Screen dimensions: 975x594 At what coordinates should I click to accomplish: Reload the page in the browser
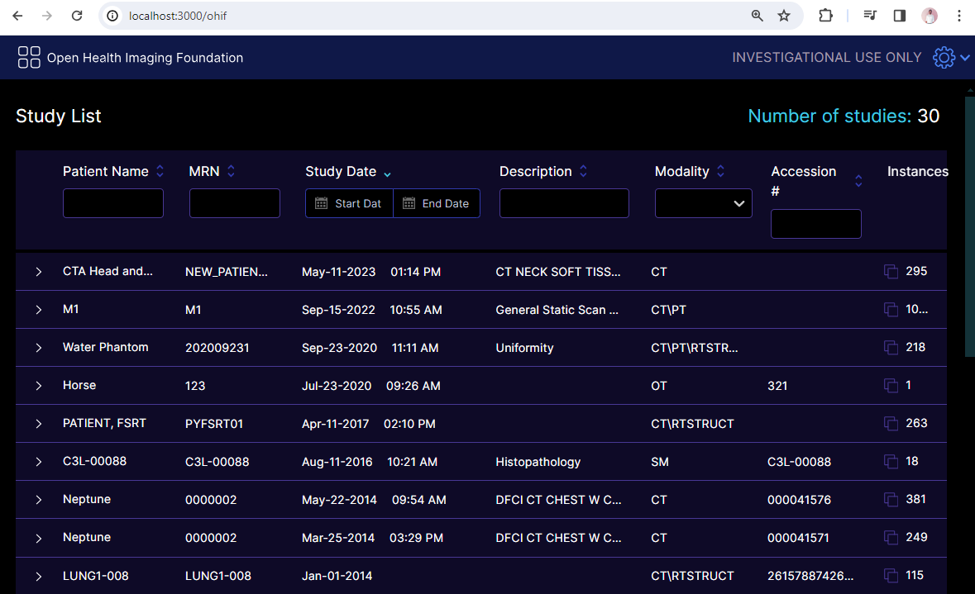tap(76, 16)
